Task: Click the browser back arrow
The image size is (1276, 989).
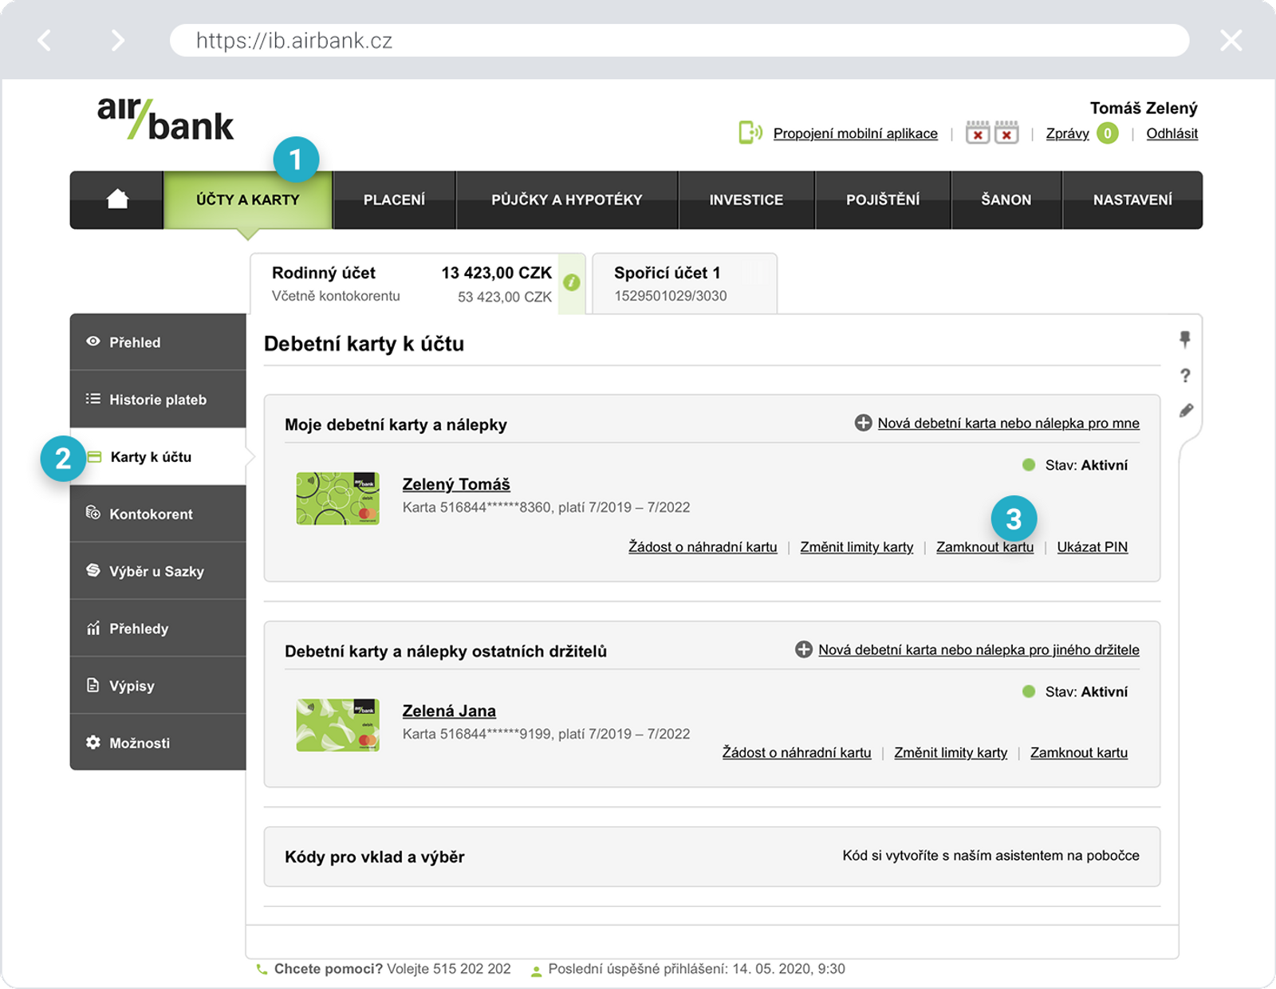Action: pos(45,41)
